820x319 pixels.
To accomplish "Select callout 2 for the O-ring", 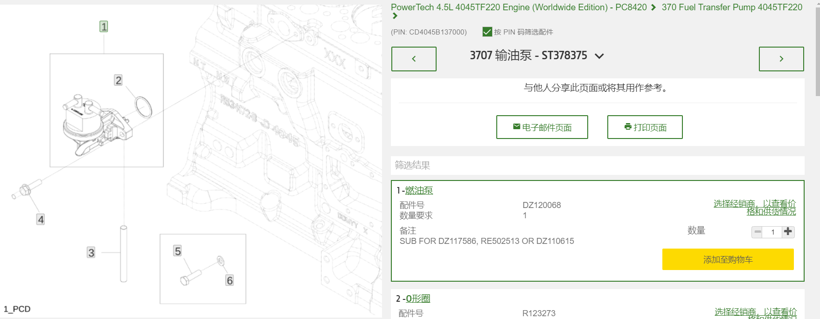I will [118, 80].
